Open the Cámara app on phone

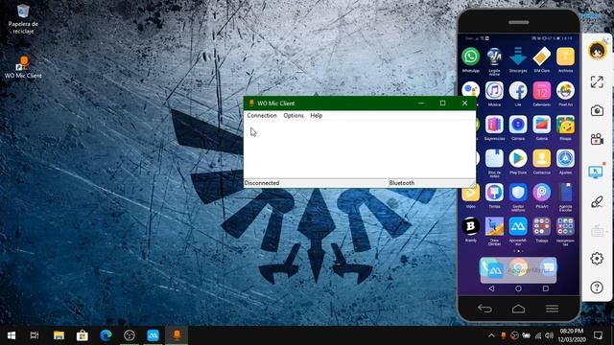(x=518, y=125)
